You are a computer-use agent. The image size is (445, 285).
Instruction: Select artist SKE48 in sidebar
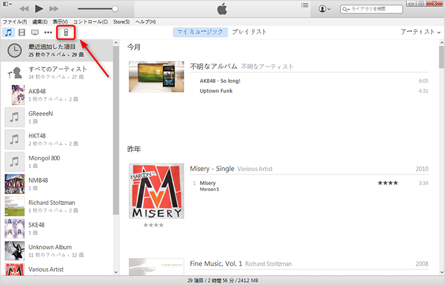[57, 228]
